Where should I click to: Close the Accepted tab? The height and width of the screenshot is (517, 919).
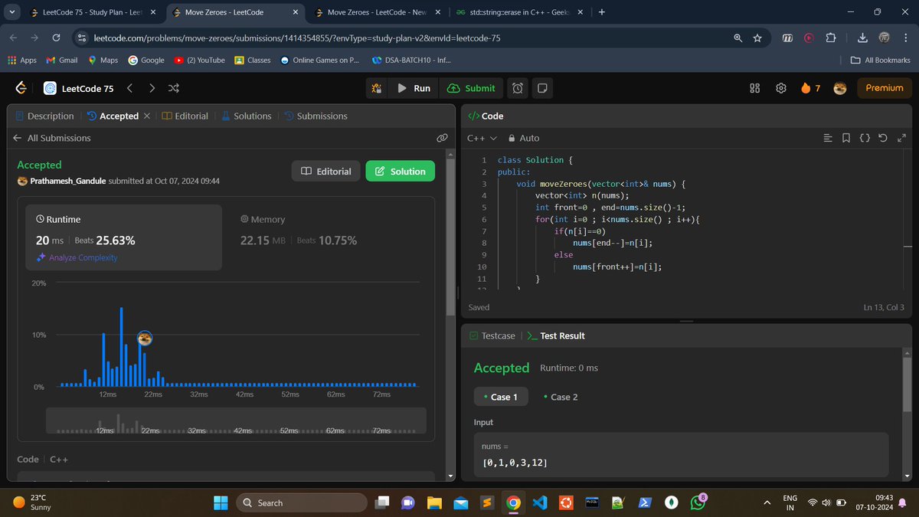coord(147,116)
